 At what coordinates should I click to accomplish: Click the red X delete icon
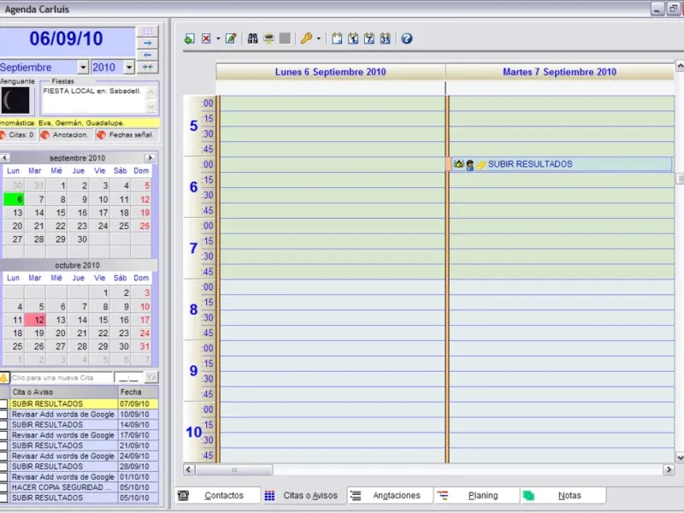tap(206, 38)
